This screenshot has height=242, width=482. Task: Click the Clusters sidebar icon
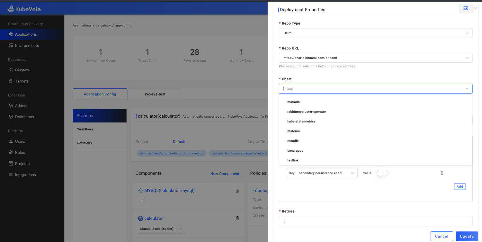pyautogui.click(x=11, y=70)
